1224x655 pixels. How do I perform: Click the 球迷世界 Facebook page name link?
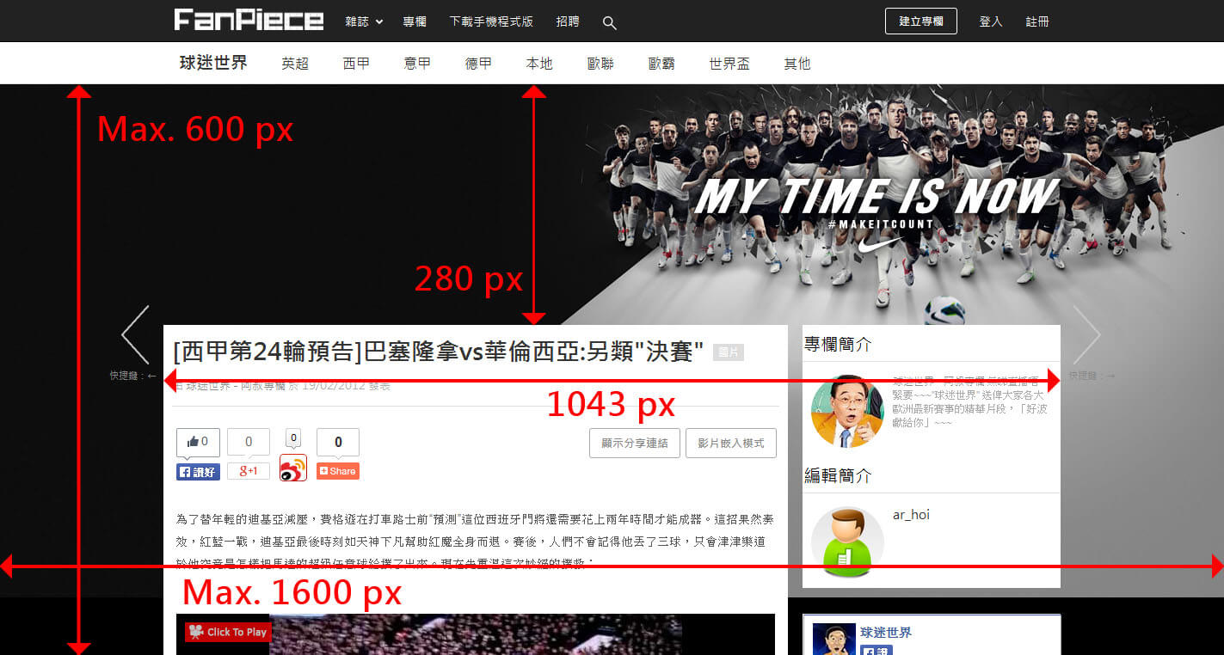point(886,633)
